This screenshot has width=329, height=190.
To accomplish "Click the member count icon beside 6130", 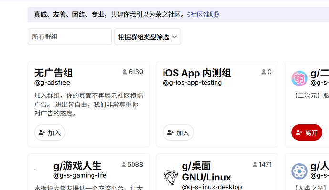I will coord(124,72).
